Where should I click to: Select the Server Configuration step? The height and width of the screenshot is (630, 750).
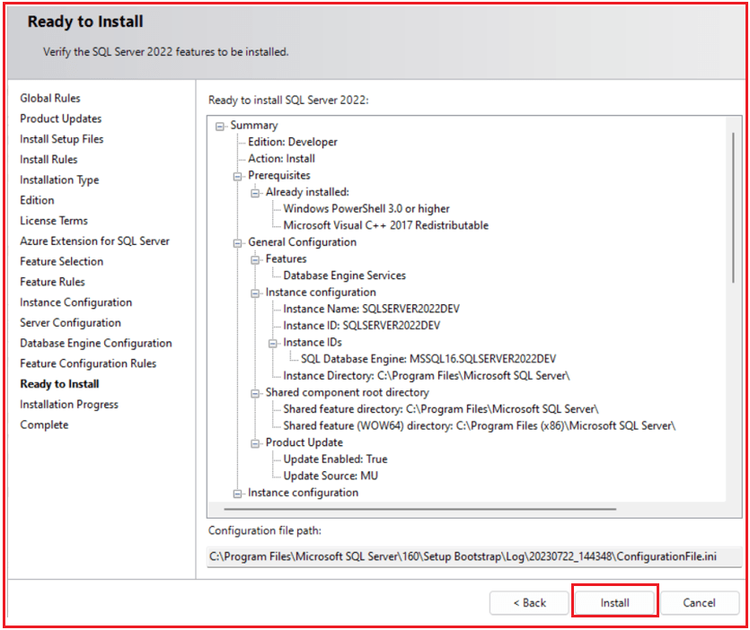(70, 323)
